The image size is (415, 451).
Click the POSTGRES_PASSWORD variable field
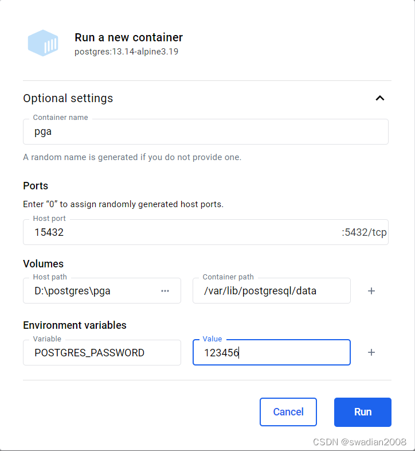pyautogui.click(x=101, y=353)
